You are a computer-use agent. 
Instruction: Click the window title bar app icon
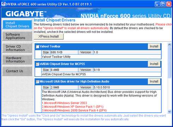[x=4, y=4]
